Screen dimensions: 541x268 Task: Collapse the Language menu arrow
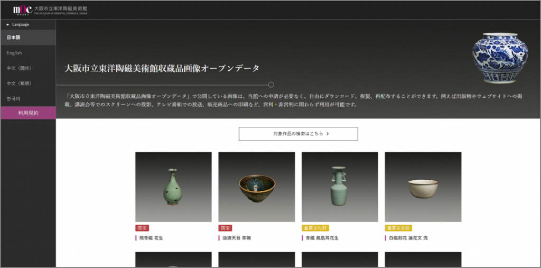[x=7, y=24]
